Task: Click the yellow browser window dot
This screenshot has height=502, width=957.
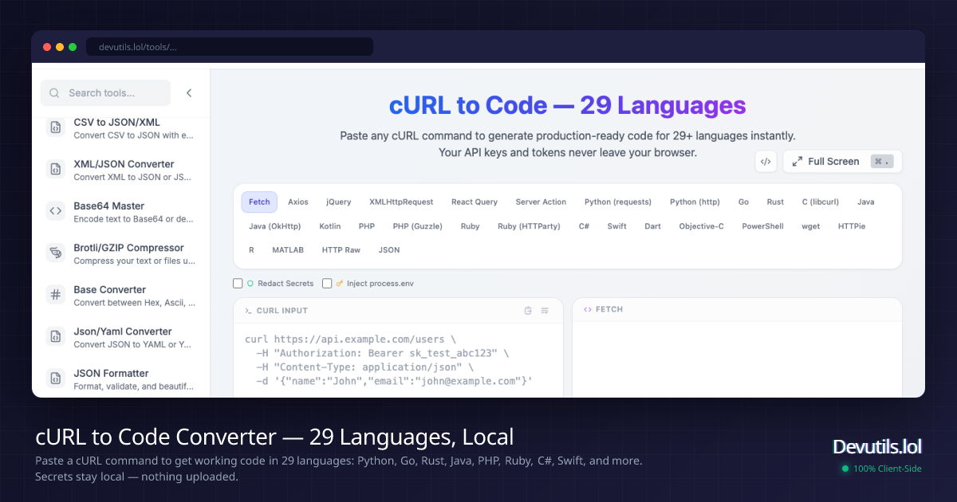Action: (x=60, y=47)
